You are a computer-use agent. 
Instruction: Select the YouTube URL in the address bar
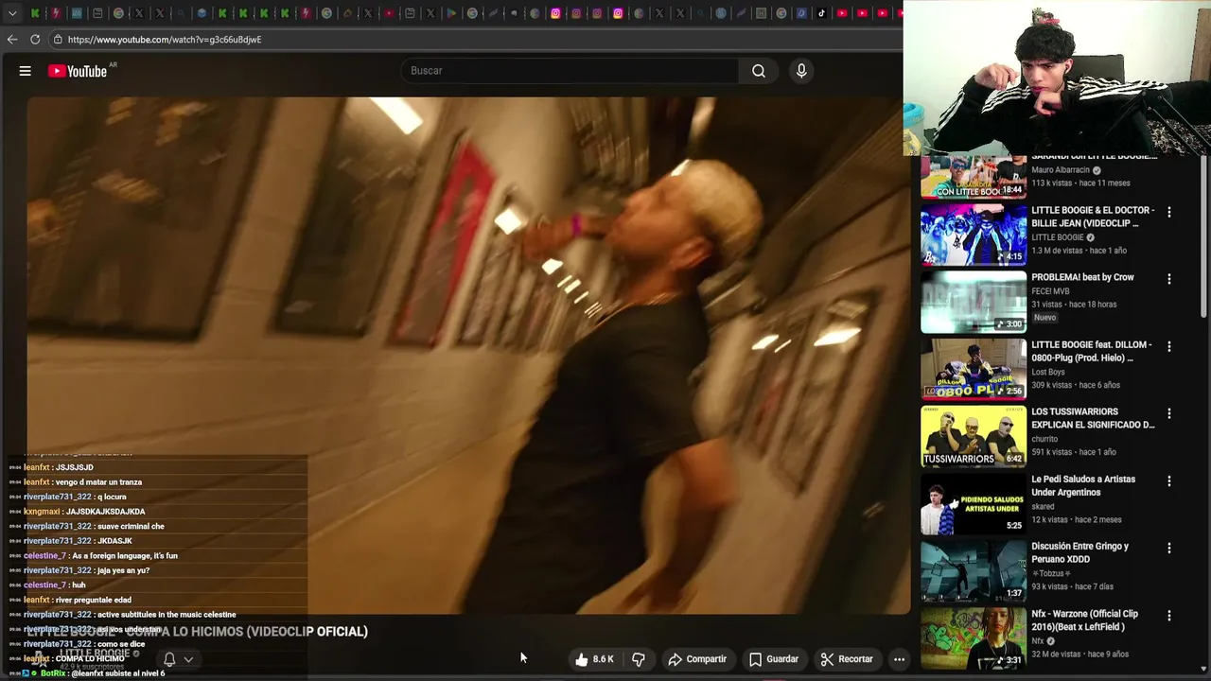(x=165, y=40)
